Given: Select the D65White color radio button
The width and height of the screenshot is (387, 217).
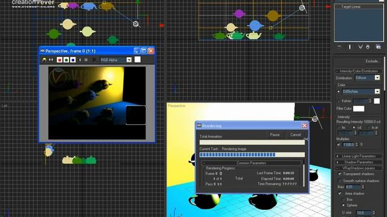Looking at the screenshot, I should 339,92.
